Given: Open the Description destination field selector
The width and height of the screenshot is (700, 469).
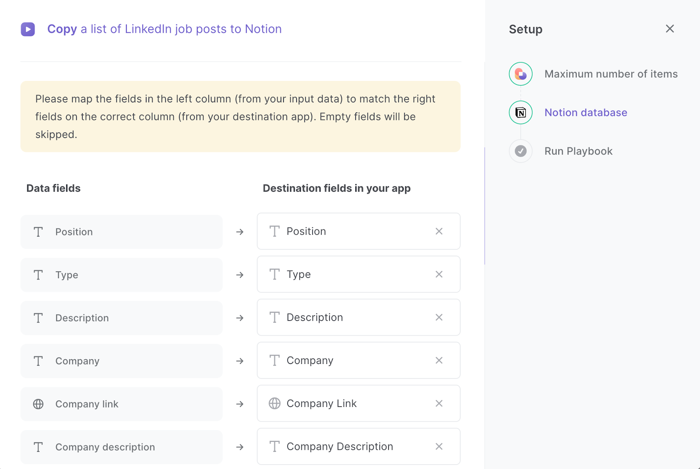Looking at the screenshot, I should (359, 317).
